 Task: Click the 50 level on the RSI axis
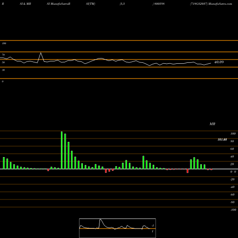(3, 62)
